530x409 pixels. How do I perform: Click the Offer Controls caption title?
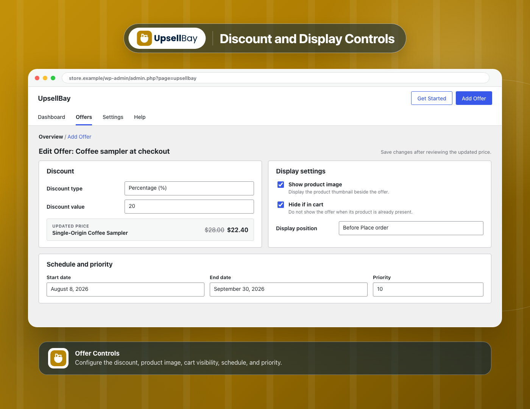click(97, 353)
